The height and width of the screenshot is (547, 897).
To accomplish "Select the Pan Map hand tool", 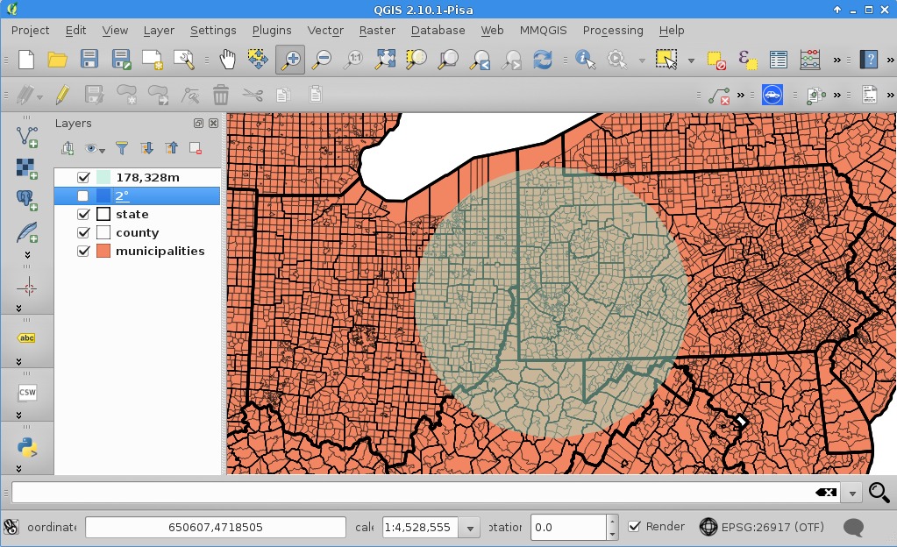I will pos(227,60).
